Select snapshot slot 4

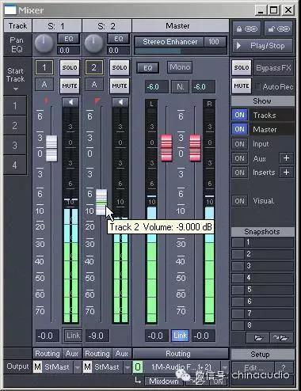[x=263, y=278]
